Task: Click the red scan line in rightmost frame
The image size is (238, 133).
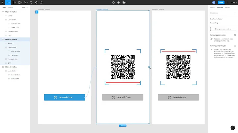Action: [x=178, y=51]
